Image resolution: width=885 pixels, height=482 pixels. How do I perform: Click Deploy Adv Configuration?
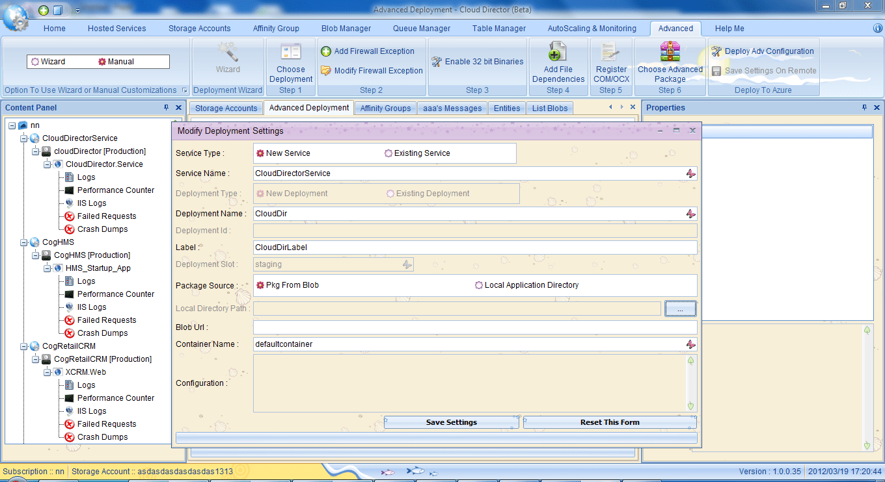coord(763,51)
